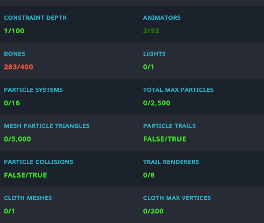Click the Lights stat label
This screenshot has height=223, width=264.
point(154,54)
